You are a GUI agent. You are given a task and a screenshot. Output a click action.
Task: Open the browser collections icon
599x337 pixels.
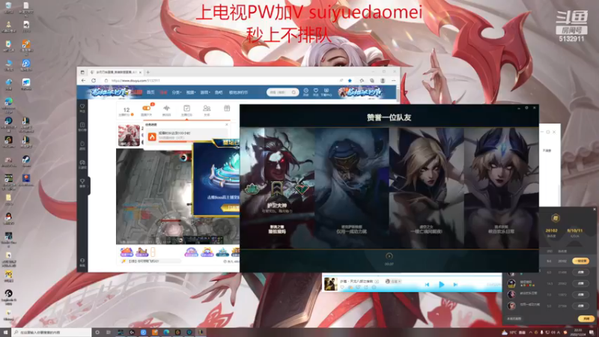371,81
